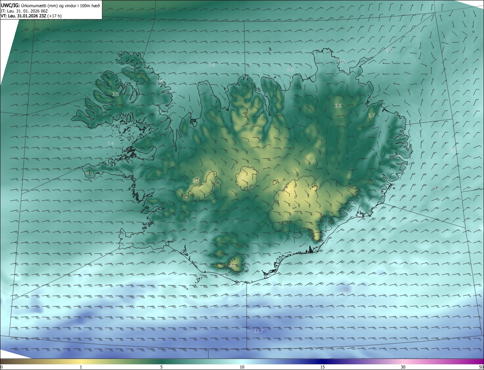The width and height of the screenshot is (484, 370).
Task: Click the map value '7.4' on the map
Action: (x=110, y=143)
